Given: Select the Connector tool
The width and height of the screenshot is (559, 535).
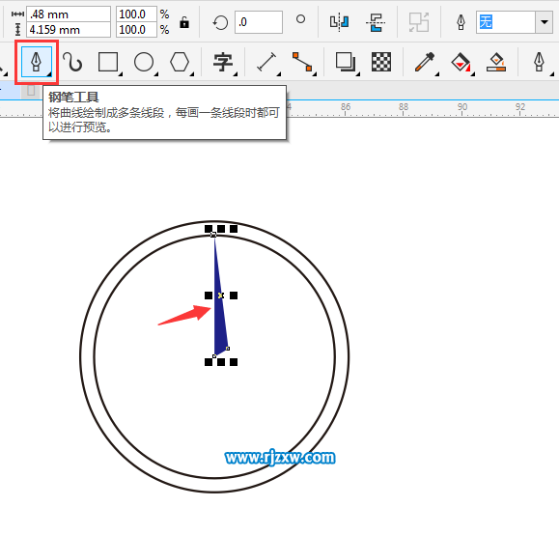Looking at the screenshot, I should pyautogui.click(x=302, y=62).
